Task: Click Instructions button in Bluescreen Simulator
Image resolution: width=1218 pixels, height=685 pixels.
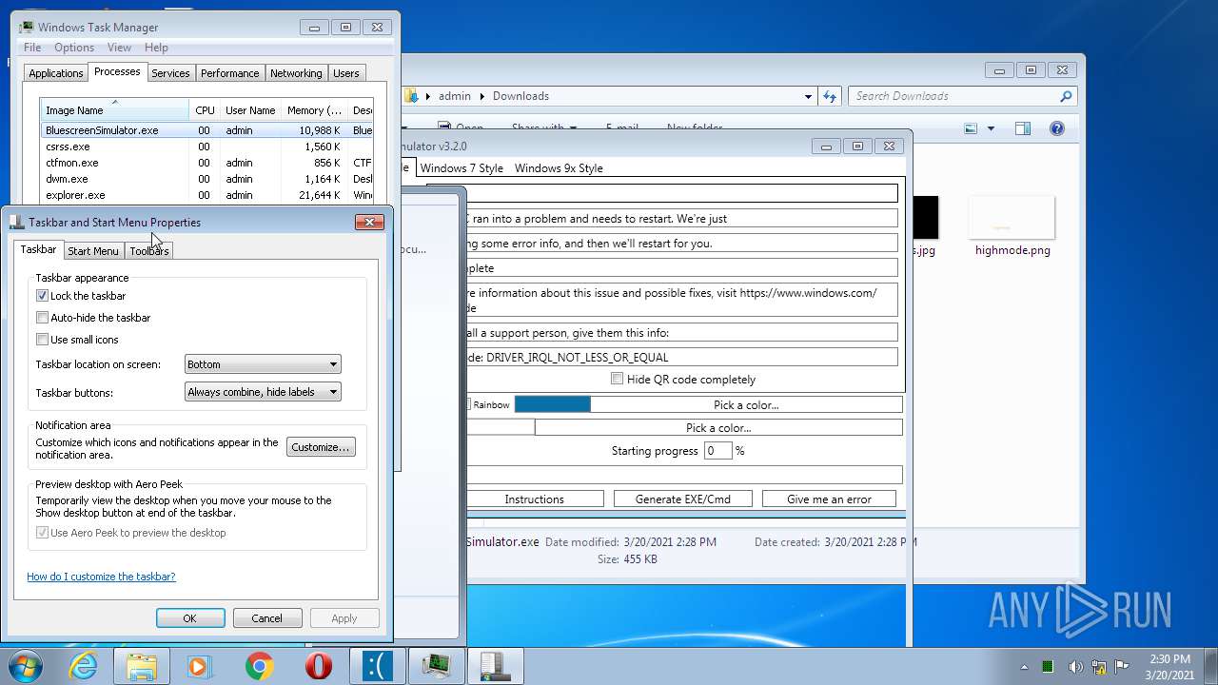Action: click(534, 499)
